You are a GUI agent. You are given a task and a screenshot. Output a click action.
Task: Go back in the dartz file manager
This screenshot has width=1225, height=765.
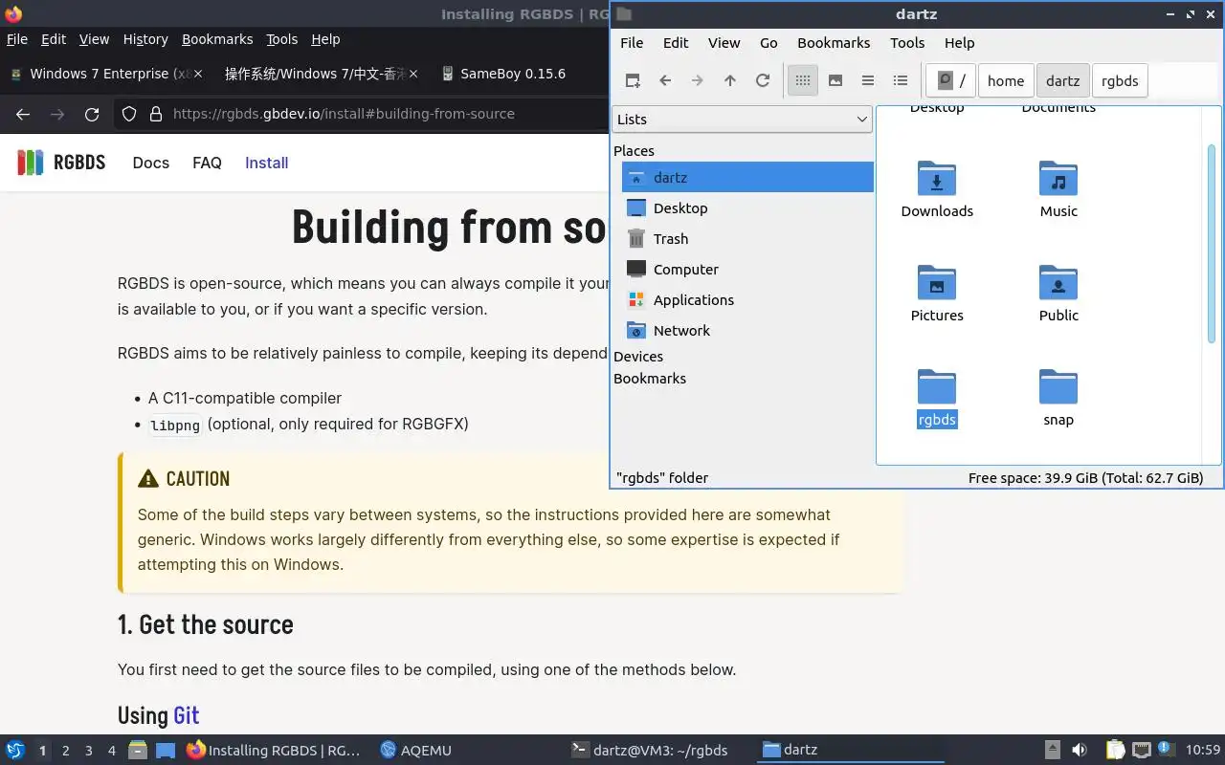click(665, 80)
